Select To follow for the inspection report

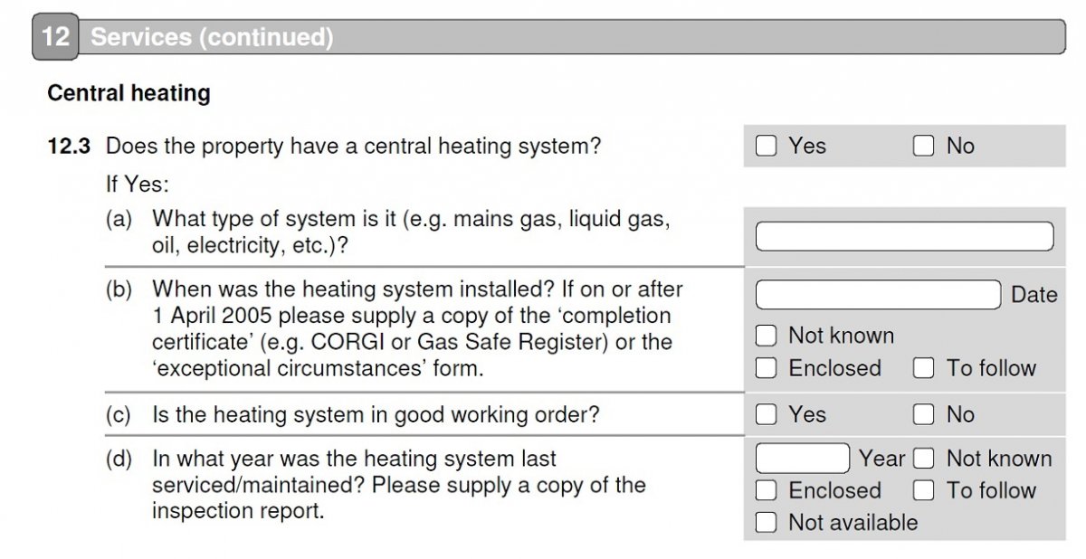coord(923,491)
